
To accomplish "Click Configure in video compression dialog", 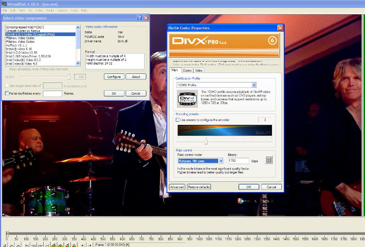I will (114, 77).
